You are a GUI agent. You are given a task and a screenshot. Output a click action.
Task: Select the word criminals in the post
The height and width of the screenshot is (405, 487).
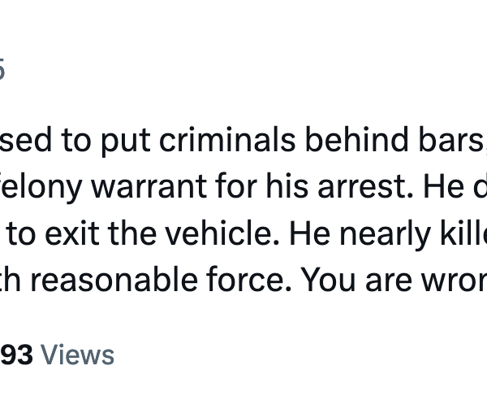click(x=227, y=139)
